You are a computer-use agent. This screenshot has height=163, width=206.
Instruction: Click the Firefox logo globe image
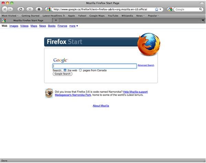click(x=149, y=44)
